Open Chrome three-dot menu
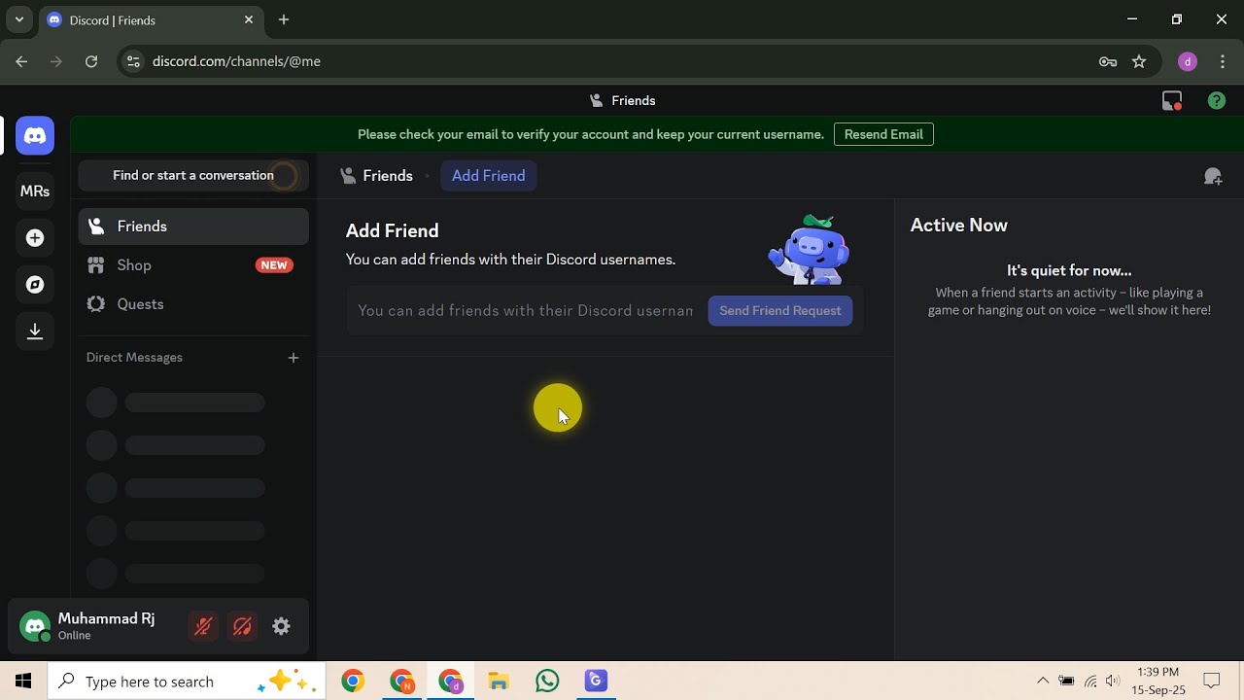 coord(1223,61)
